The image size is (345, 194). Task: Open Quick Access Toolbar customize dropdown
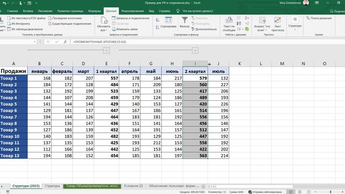[36, 3]
